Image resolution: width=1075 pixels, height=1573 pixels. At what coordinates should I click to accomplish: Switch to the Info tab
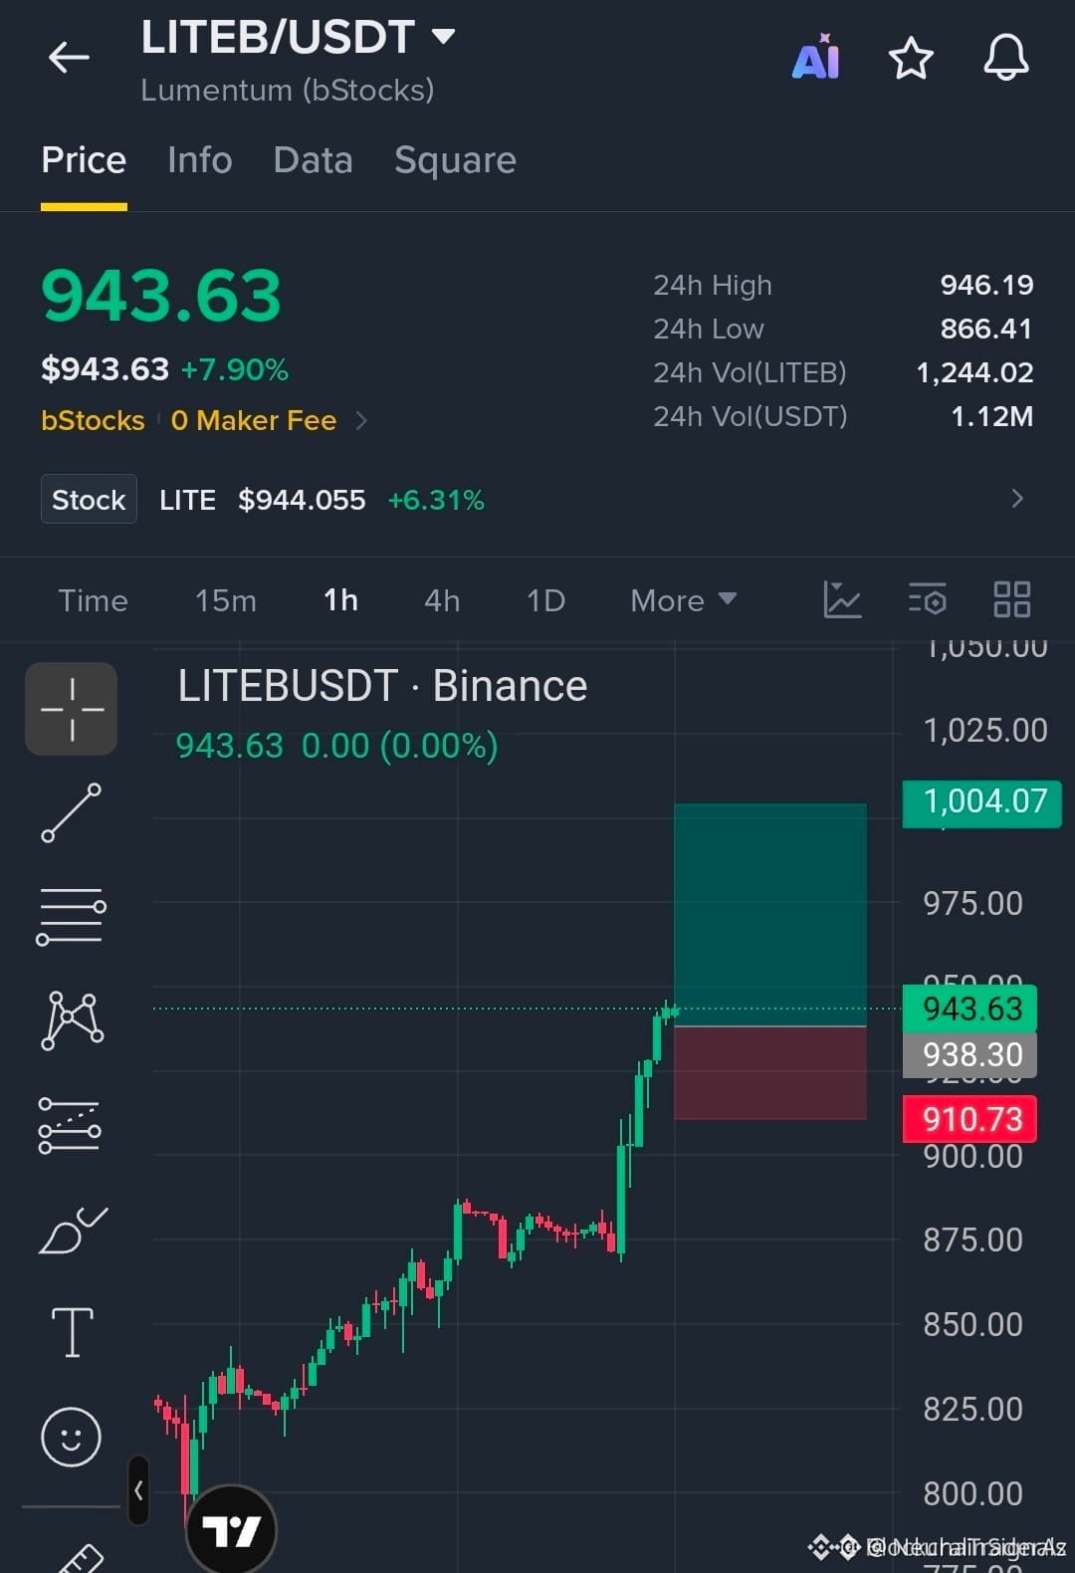(x=200, y=160)
